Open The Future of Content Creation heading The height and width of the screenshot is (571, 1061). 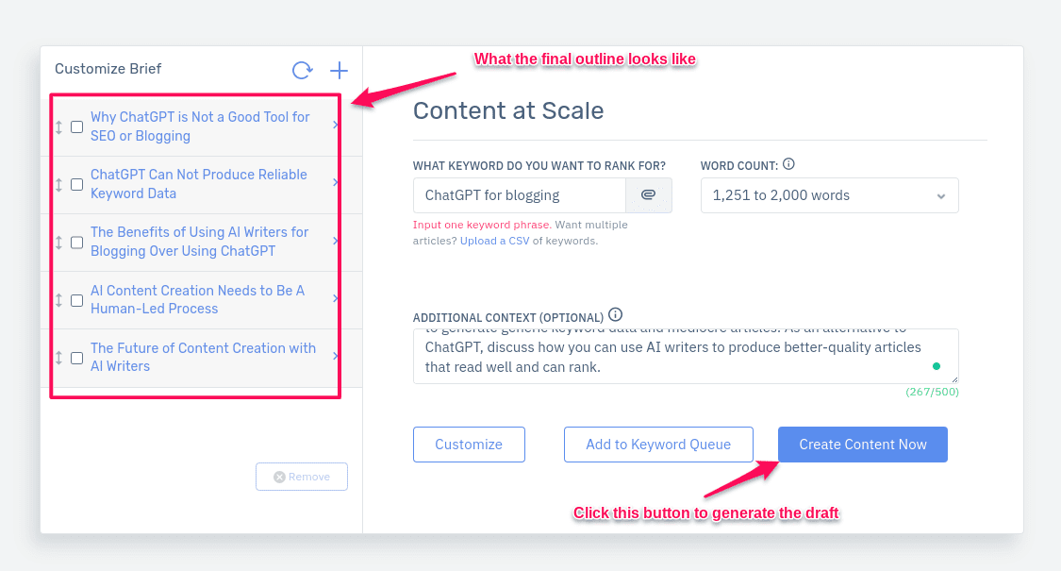pos(203,357)
